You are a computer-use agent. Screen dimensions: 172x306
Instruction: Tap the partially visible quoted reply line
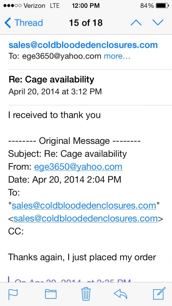click(72, 279)
